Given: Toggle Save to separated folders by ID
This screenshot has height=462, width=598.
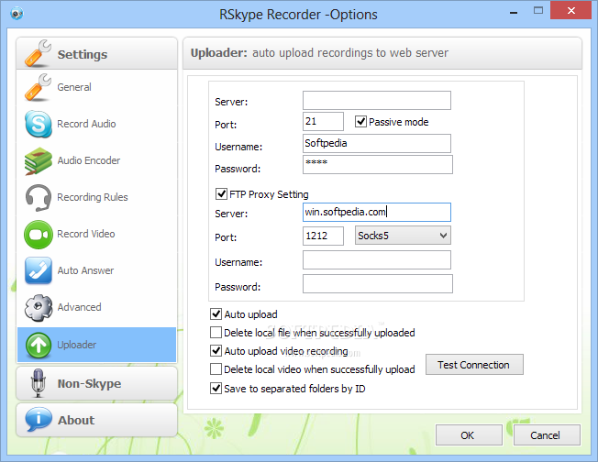Looking at the screenshot, I should tap(216, 389).
